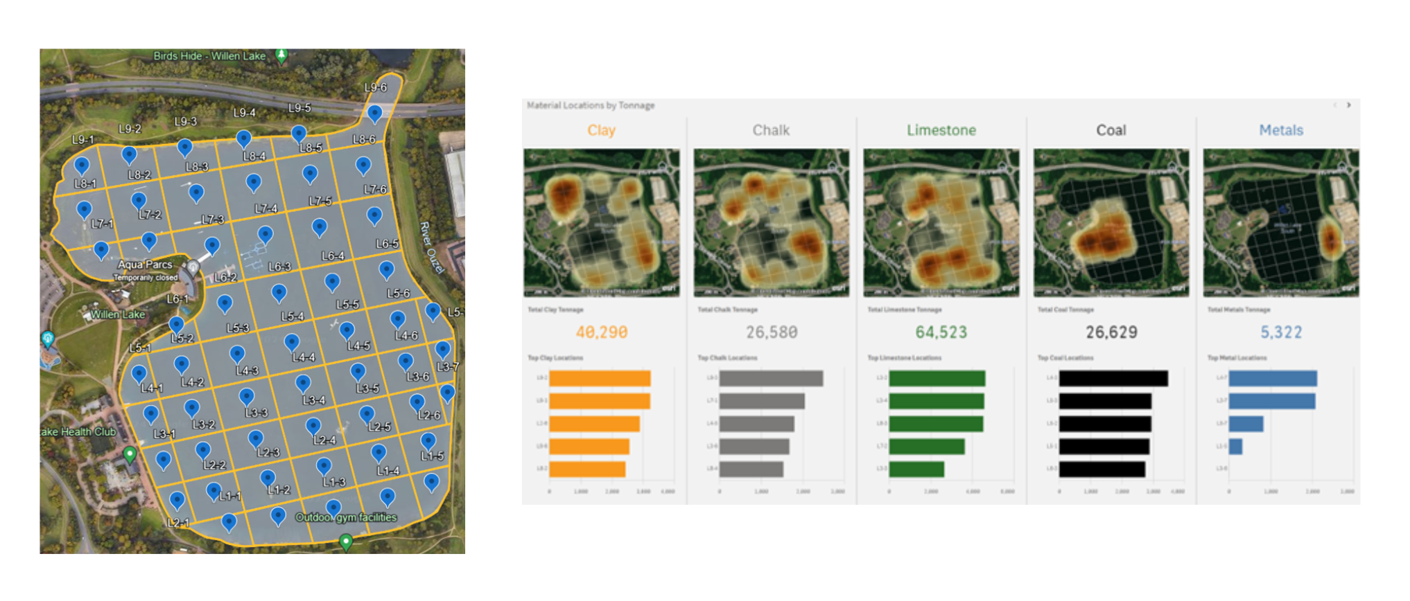Select the shortest blue bar in Top Metal Locations
1410x601 pixels.
click(1235, 447)
